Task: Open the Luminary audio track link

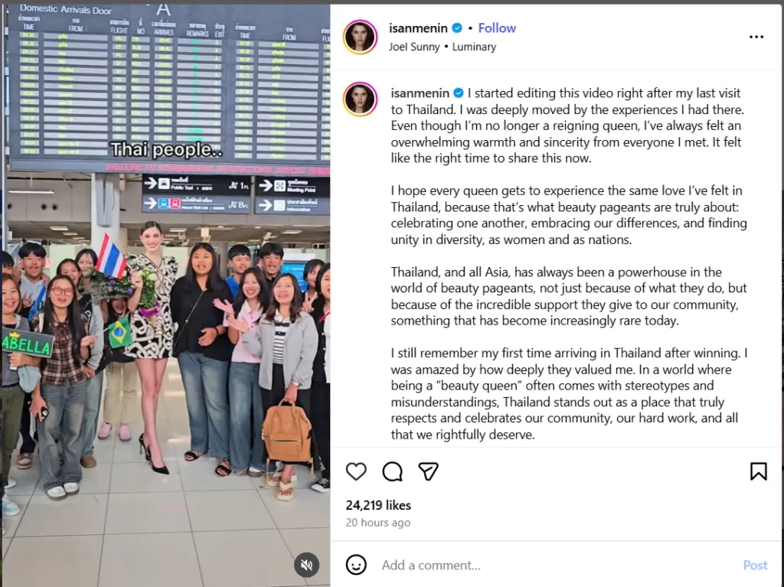Action: coord(474,47)
